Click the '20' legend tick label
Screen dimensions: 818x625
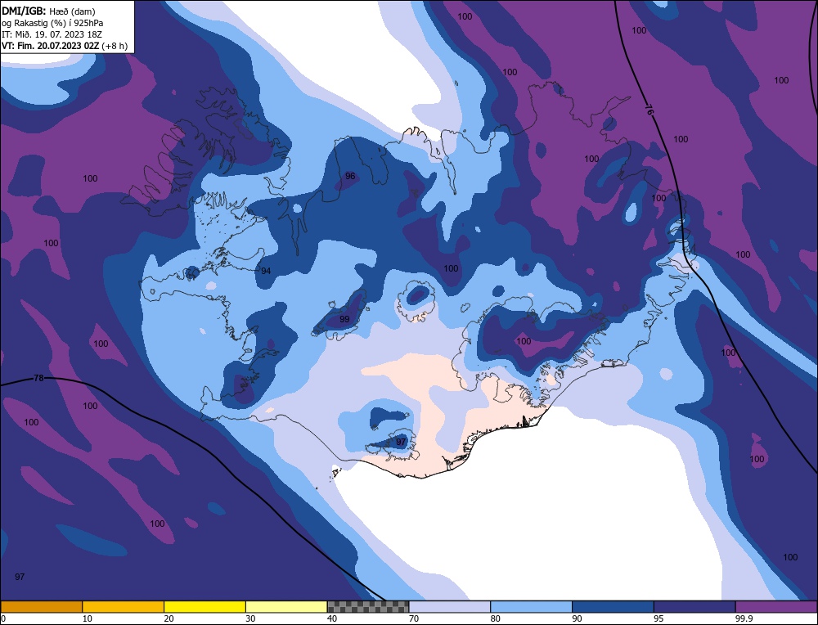pyautogui.click(x=169, y=618)
